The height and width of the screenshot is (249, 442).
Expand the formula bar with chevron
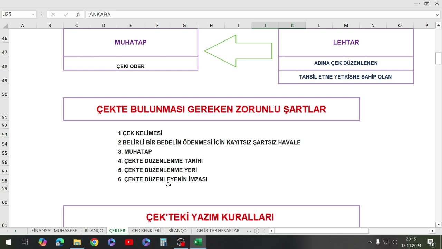pyautogui.click(x=438, y=15)
